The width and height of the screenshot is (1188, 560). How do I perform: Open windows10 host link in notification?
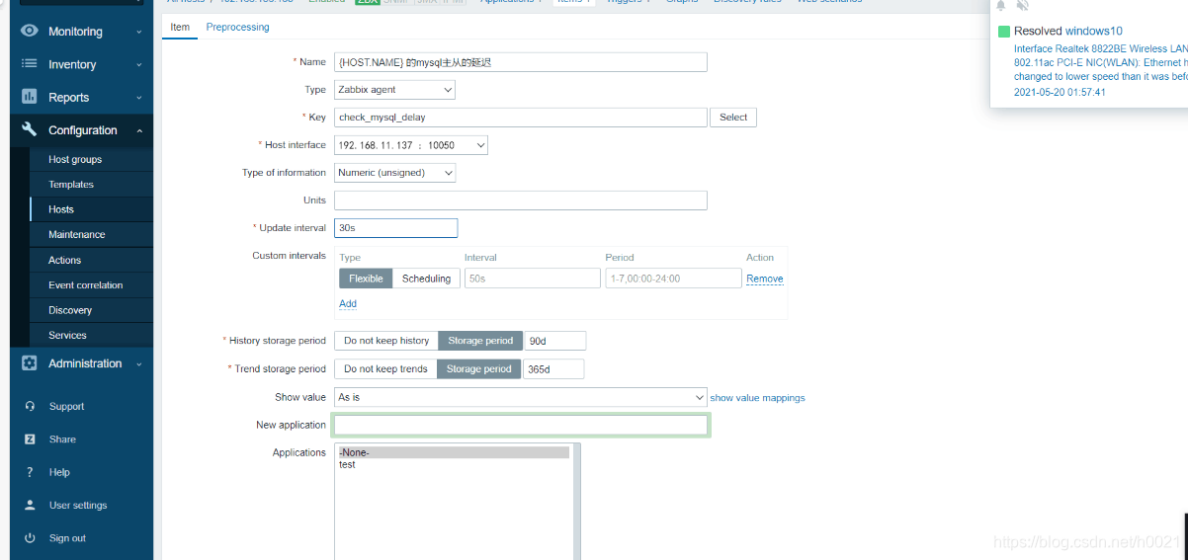(1093, 31)
